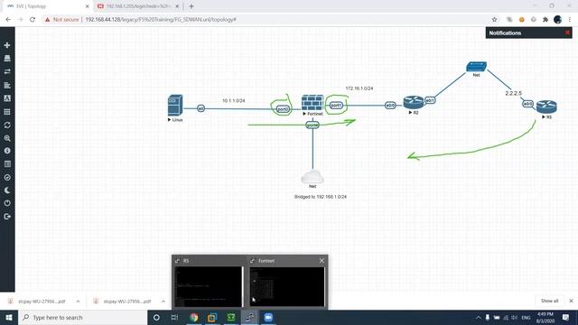Viewport: 578px width, 325px height.
Task: Show hidden system tray icons
Action: pyautogui.click(x=478, y=317)
